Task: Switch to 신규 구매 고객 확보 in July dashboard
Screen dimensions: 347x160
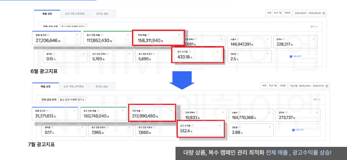Action: pos(74,87)
